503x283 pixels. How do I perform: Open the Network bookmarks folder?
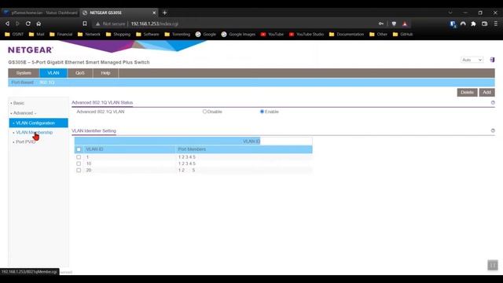pyautogui.click(x=89, y=35)
